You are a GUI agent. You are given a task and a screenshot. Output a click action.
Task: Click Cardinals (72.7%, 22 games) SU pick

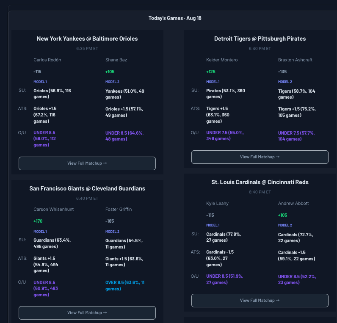click(x=296, y=237)
